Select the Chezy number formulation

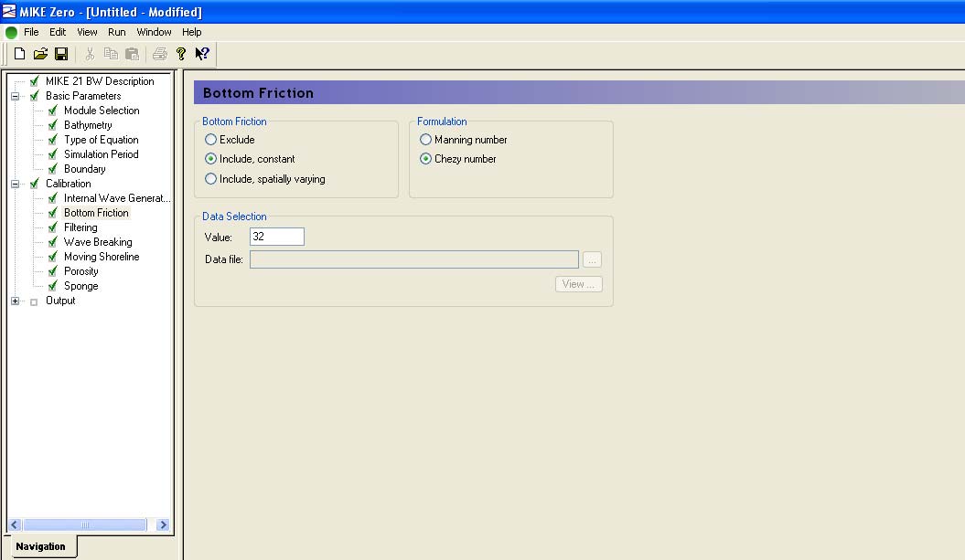click(425, 159)
